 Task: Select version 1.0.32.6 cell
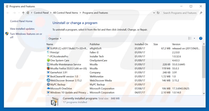tap(176, 56)
